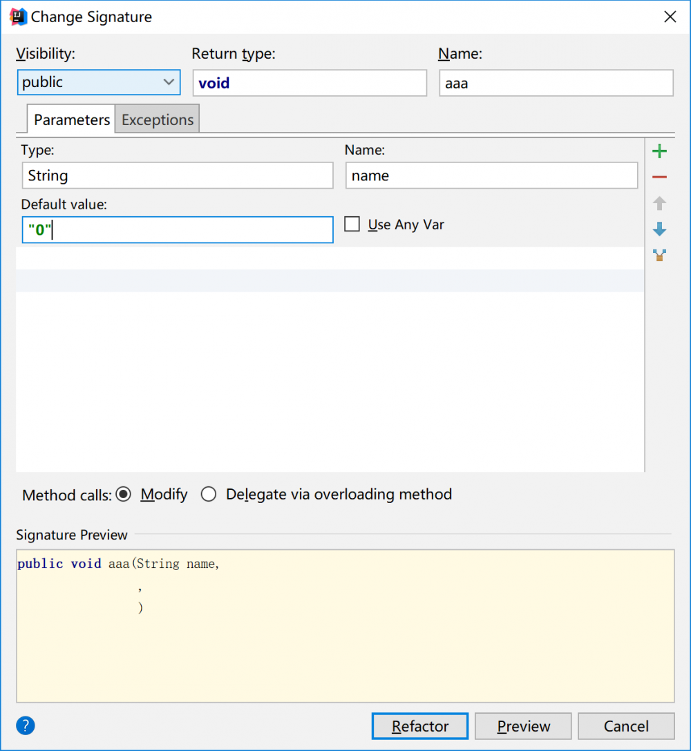Remove the parameter with the red minus icon
The image size is (691, 751).
(659, 177)
